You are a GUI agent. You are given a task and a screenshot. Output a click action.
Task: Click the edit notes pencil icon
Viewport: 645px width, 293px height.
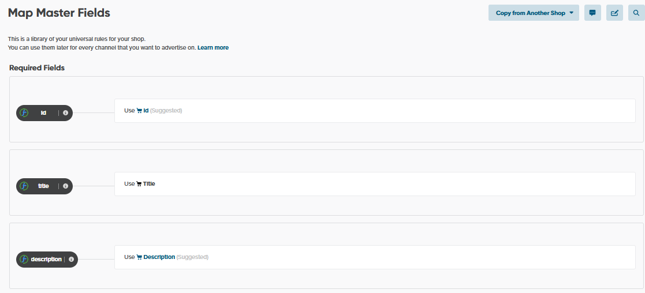pyautogui.click(x=614, y=13)
